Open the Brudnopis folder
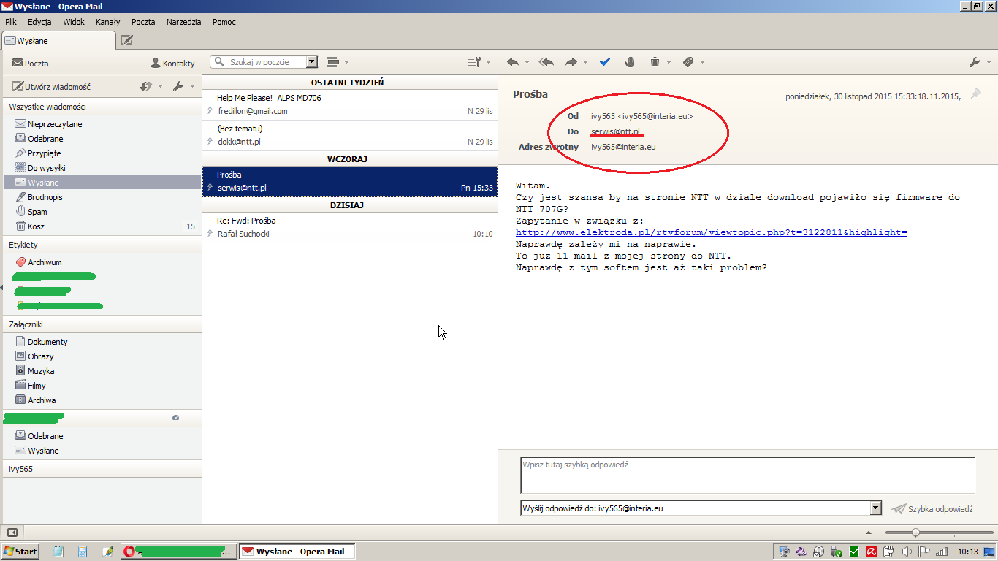The image size is (998, 561). 102,197
